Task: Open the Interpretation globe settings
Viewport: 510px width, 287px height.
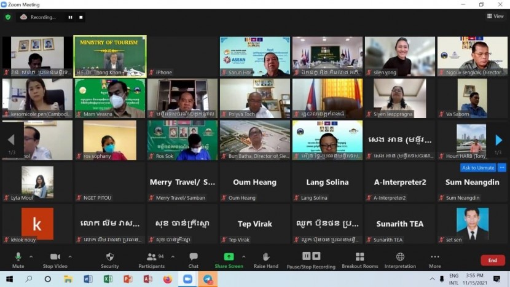Action: [400, 257]
